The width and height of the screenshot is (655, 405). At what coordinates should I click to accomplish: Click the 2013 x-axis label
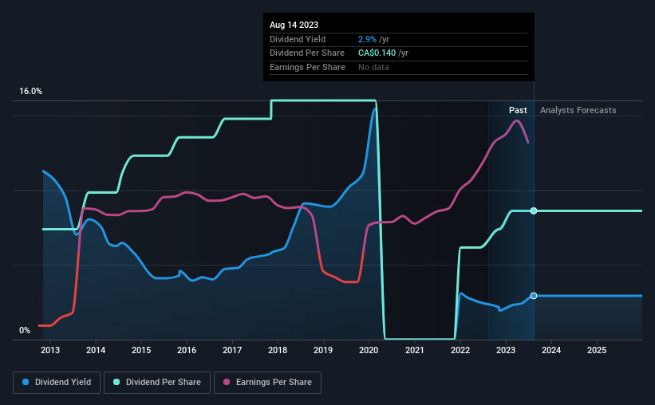(x=50, y=350)
